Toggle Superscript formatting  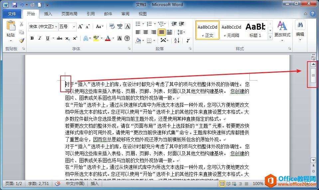click(x=75, y=38)
